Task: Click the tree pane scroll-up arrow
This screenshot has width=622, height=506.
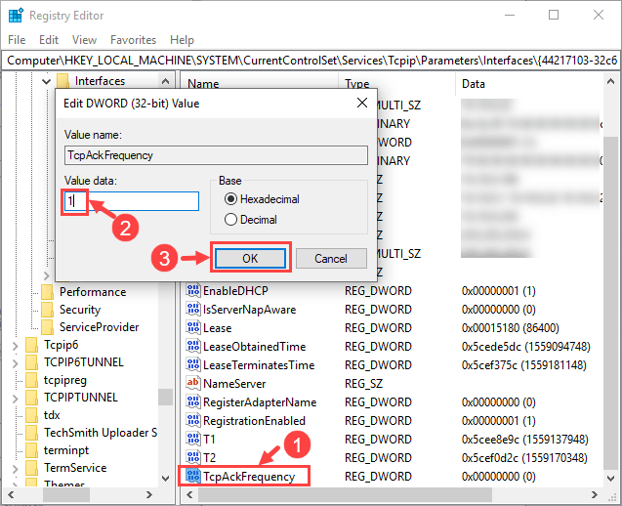Action: click(x=166, y=81)
